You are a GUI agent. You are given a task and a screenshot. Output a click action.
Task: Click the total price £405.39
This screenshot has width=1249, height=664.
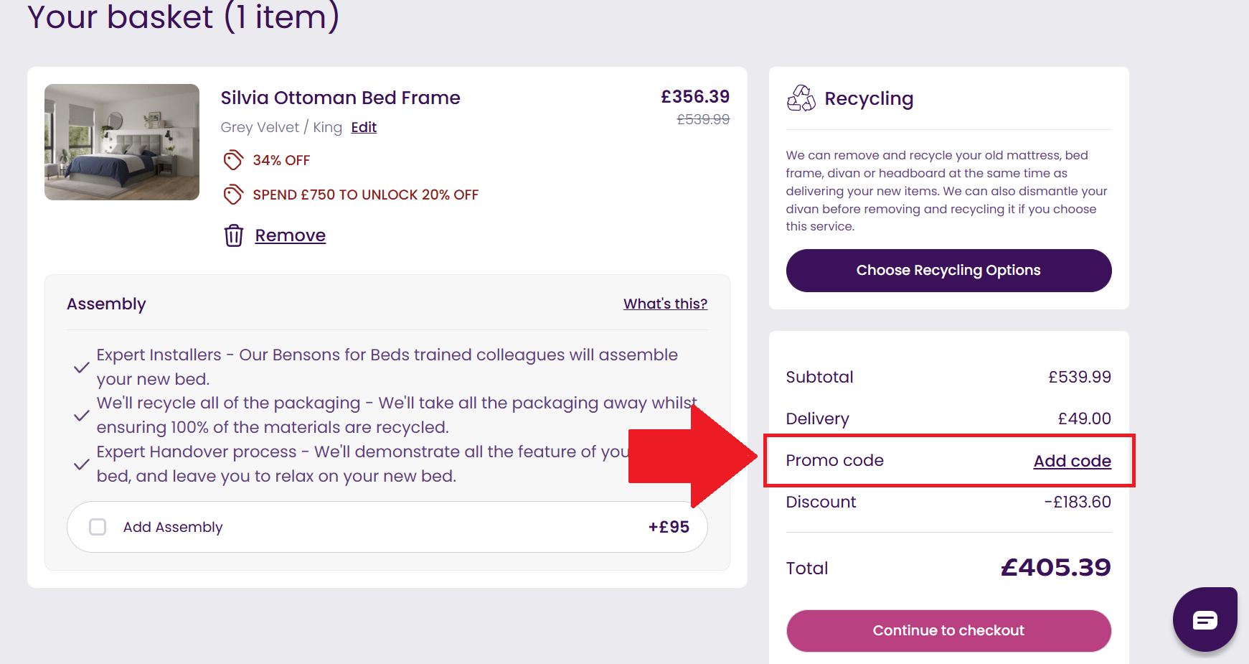pos(1055,568)
